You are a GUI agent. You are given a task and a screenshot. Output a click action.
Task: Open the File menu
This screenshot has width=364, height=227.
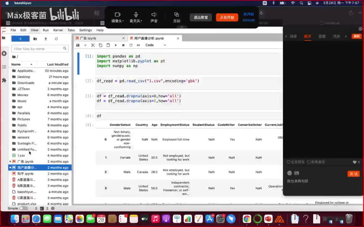tap(13, 30)
